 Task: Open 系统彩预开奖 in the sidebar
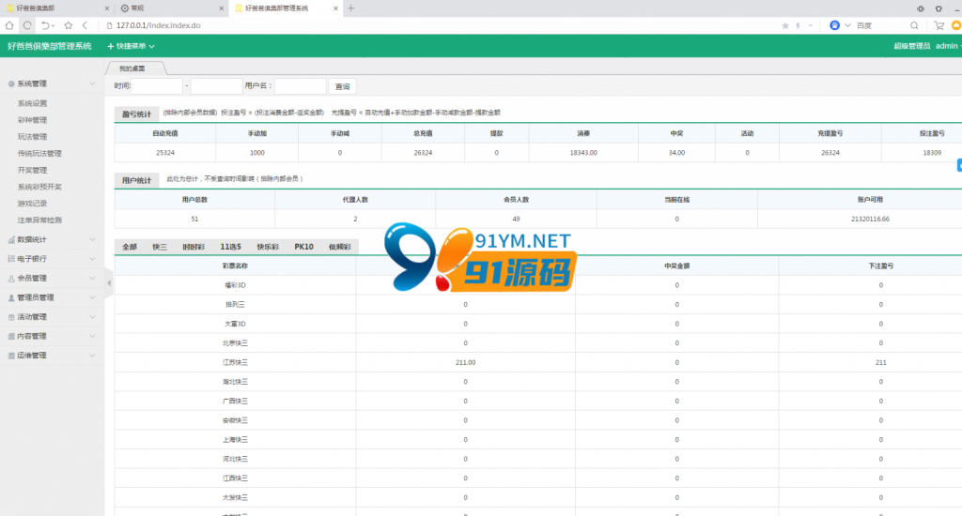point(39,187)
